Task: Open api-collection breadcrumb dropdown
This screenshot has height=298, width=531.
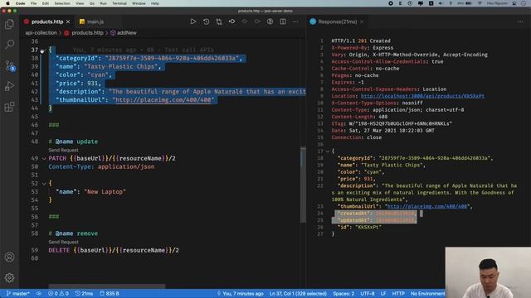Action: pos(41,33)
